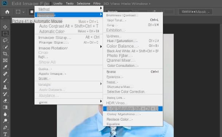Select the Dodge tool
222x137 pixels.
[5, 121]
